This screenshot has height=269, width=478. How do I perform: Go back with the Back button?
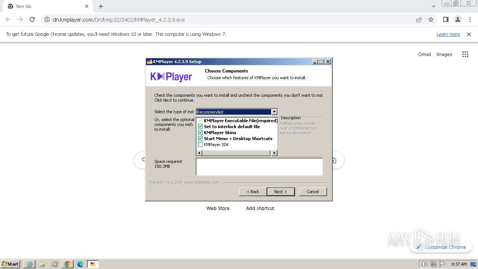click(x=253, y=192)
